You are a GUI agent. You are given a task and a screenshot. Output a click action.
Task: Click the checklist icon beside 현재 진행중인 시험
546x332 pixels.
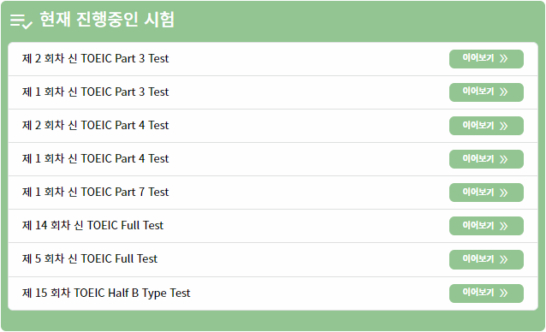click(21, 21)
